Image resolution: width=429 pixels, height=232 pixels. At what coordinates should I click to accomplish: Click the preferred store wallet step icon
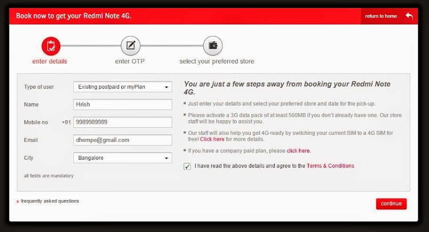(x=213, y=46)
